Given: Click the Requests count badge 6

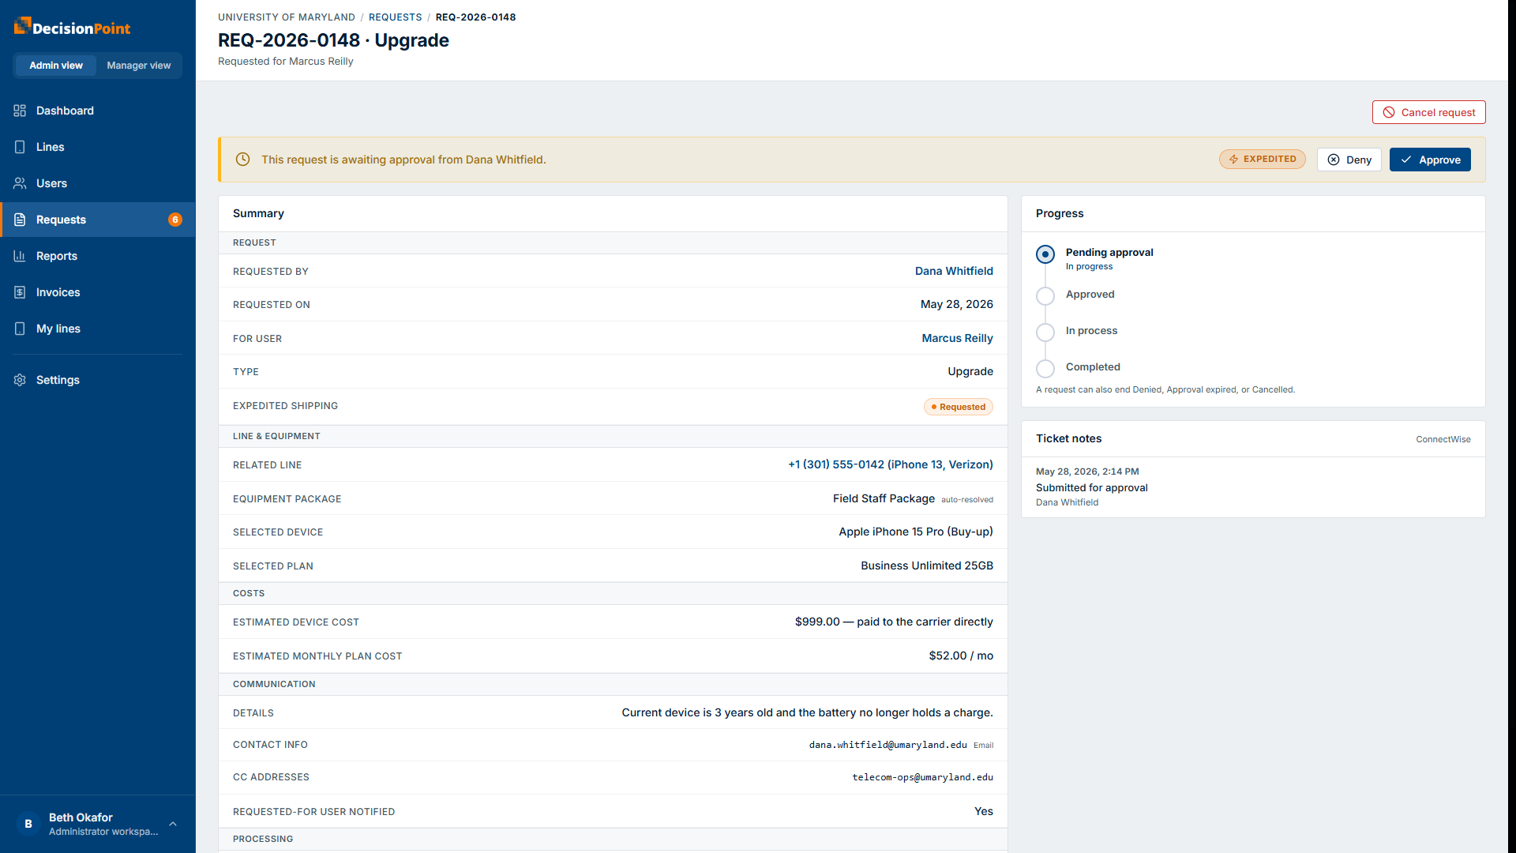Looking at the screenshot, I should (175, 220).
